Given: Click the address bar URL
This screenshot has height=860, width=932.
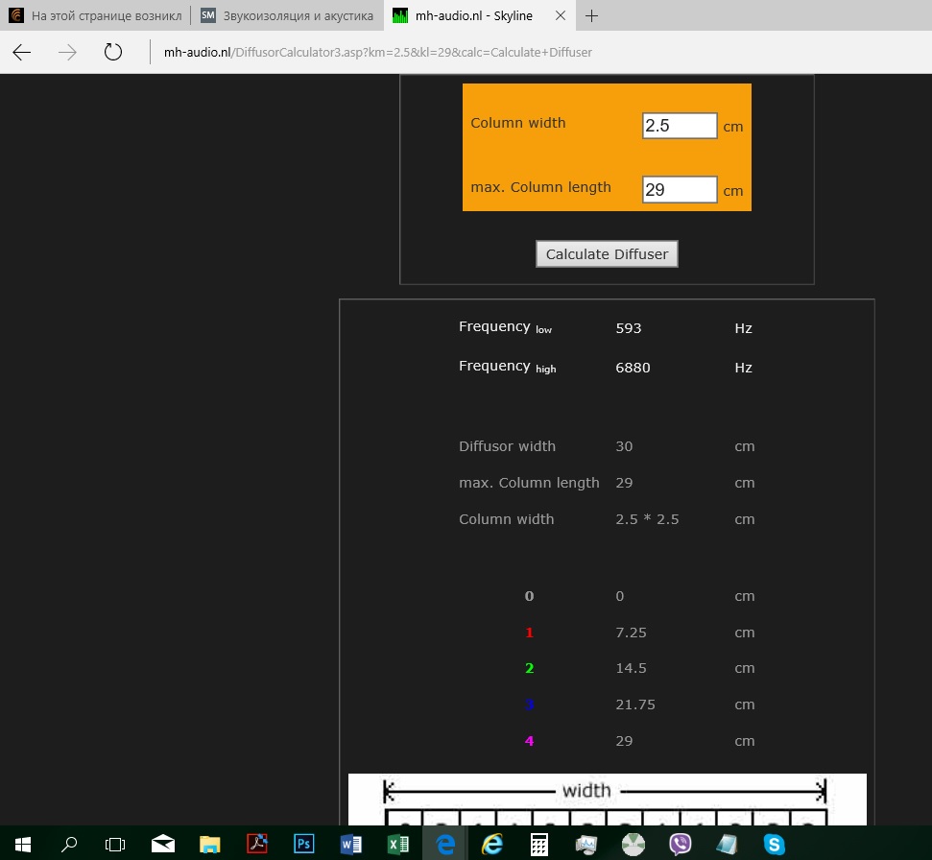Looking at the screenshot, I should pos(378,53).
